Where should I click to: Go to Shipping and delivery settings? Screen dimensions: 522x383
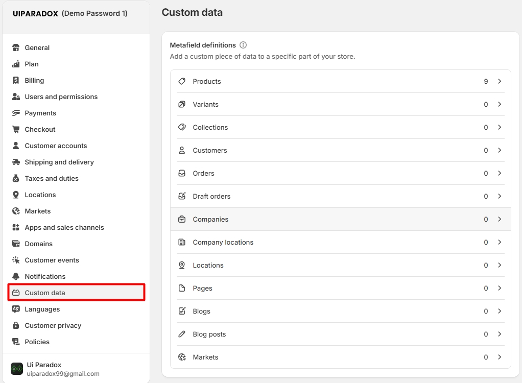59,162
